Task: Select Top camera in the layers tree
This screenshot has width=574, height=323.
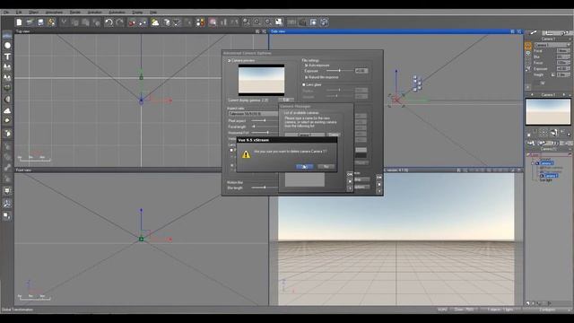Action: coord(552,171)
